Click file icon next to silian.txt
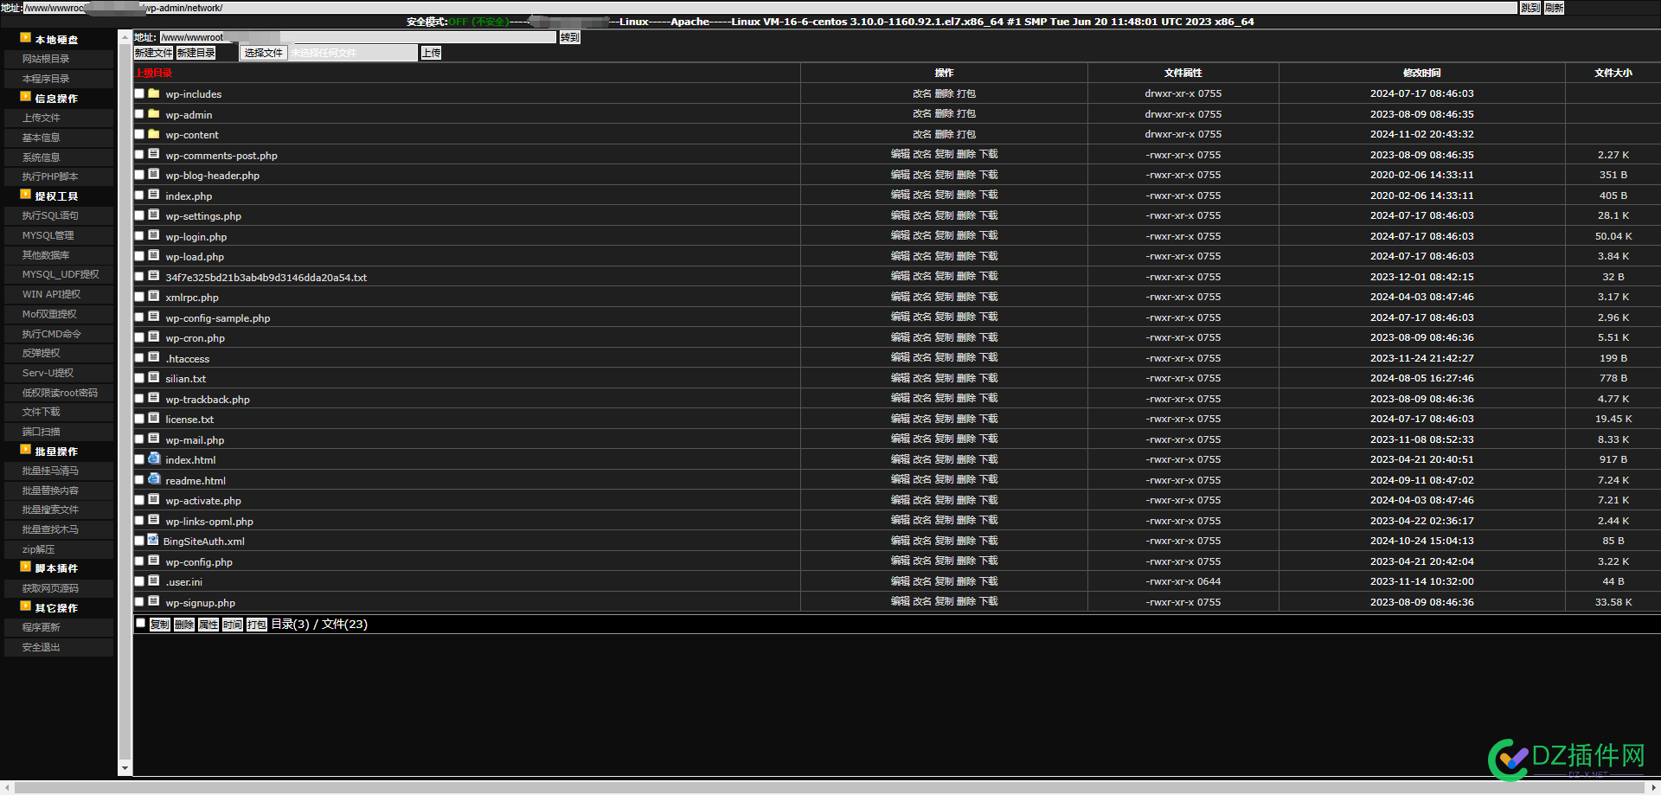This screenshot has width=1661, height=795. (154, 377)
